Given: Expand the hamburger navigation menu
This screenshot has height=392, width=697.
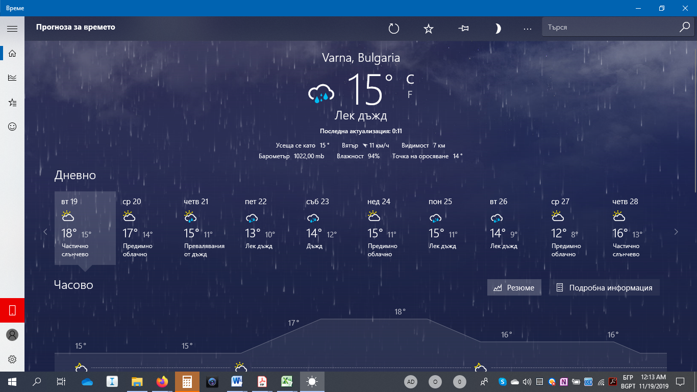Looking at the screenshot, I should [x=12, y=29].
